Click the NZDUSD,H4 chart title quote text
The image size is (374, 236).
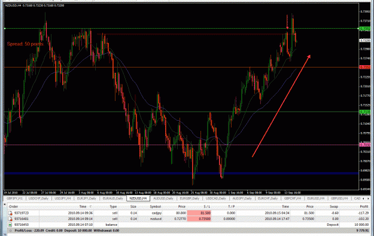35,5
